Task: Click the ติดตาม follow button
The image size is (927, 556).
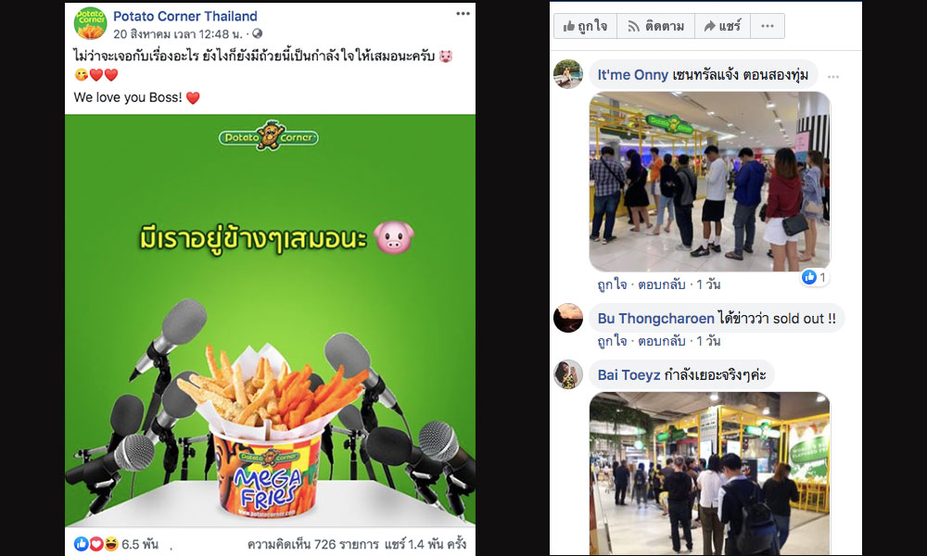Action: [x=655, y=26]
